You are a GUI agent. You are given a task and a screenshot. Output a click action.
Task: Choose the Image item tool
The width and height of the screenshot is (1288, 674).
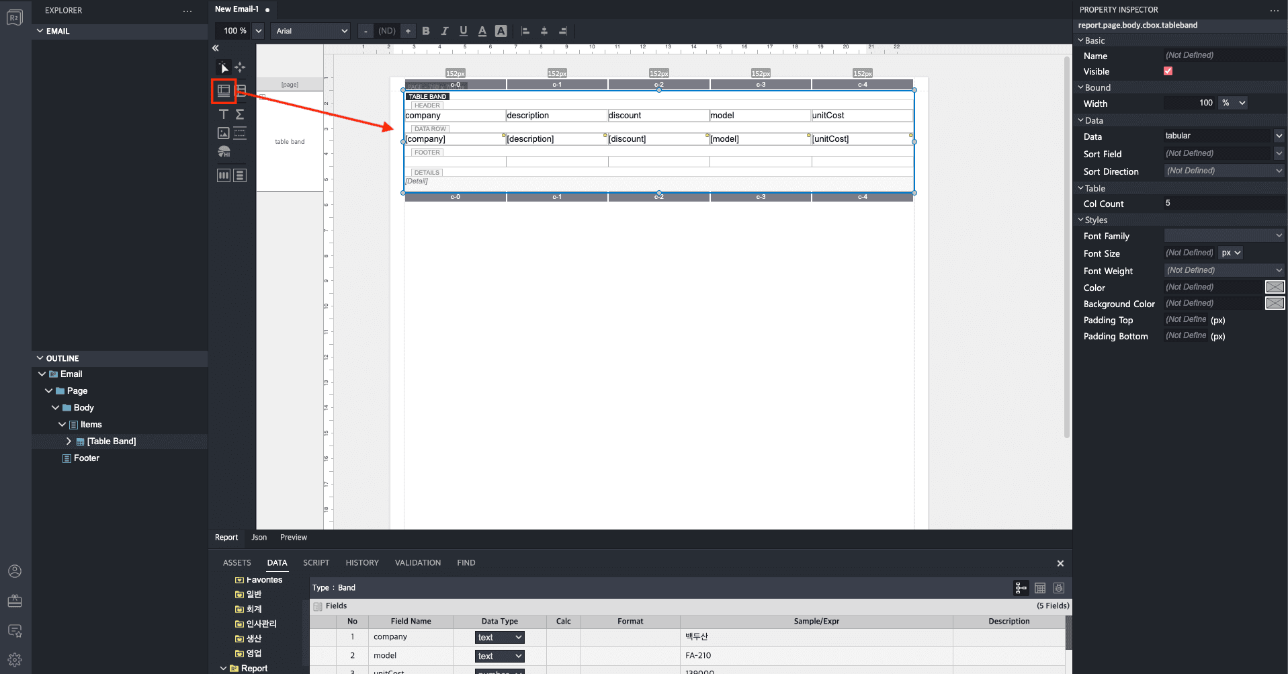tap(224, 133)
